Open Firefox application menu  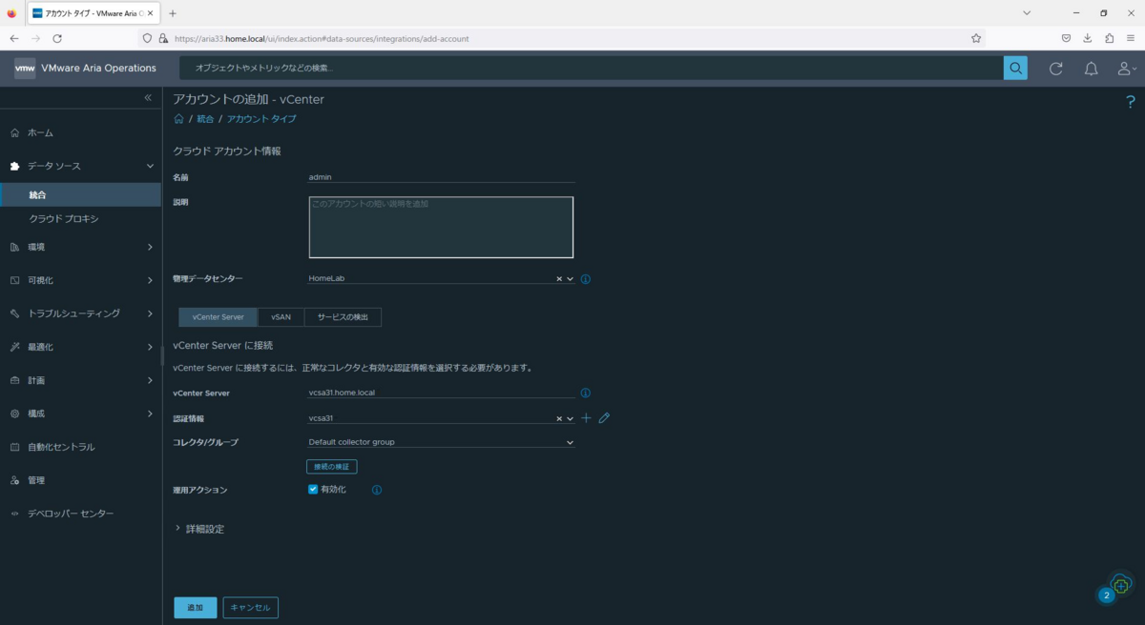pyautogui.click(x=1132, y=38)
